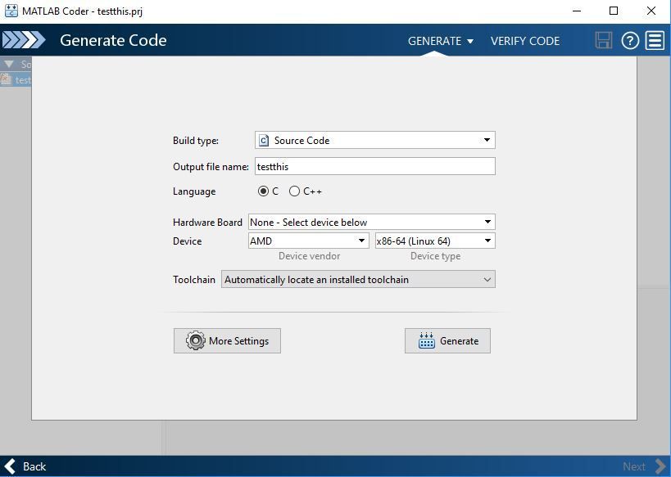This screenshot has height=477, width=671.
Task: Click the Back arrow icon
Action: (x=11, y=466)
